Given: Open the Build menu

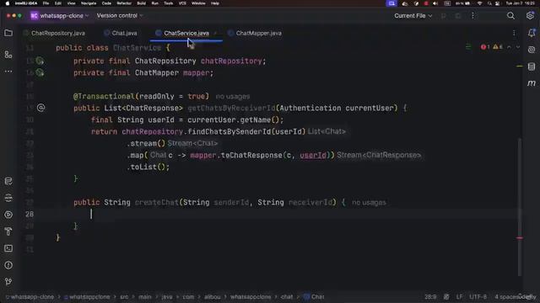Looking at the screenshot, I should tap(141, 3).
